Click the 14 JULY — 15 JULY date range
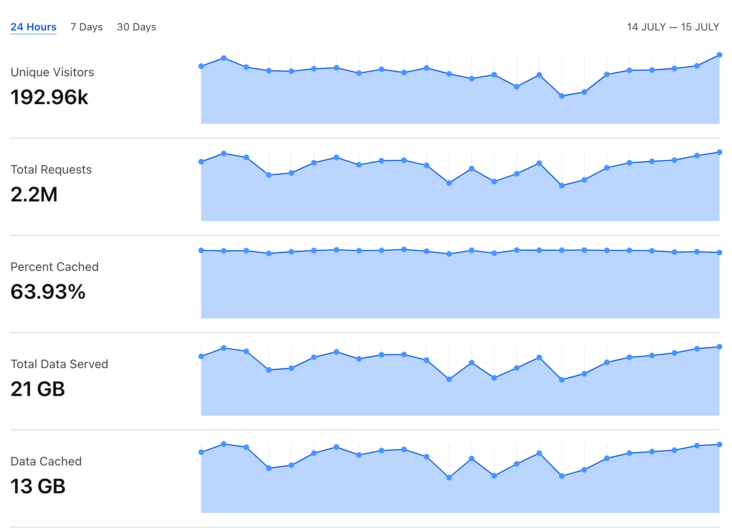 (x=673, y=27)
